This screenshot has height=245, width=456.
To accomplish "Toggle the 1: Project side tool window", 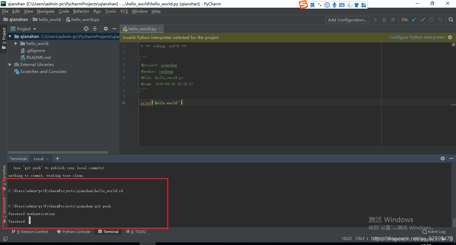I will pos(4,38).
